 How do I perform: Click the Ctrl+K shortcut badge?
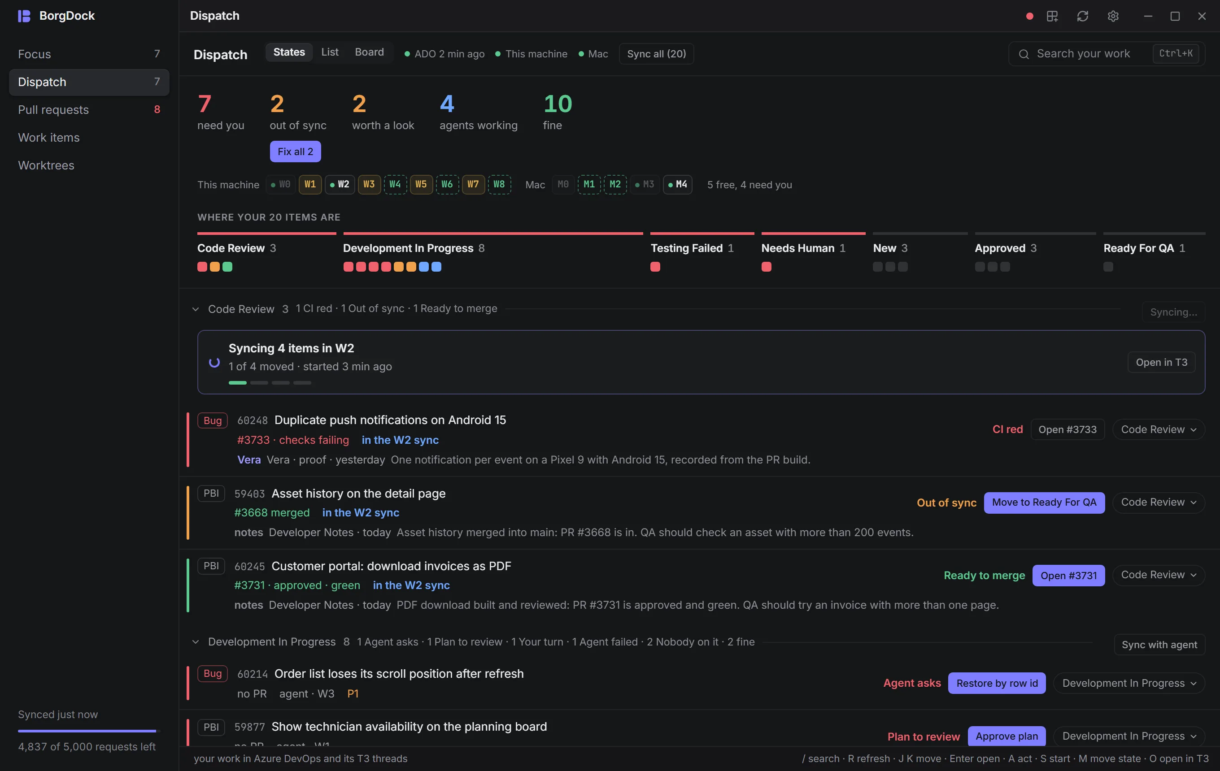tap(1176, 54)
